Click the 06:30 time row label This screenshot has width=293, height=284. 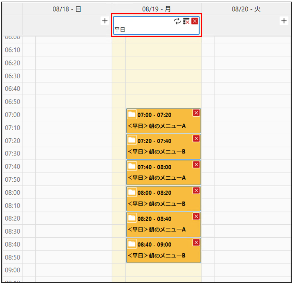13,76
